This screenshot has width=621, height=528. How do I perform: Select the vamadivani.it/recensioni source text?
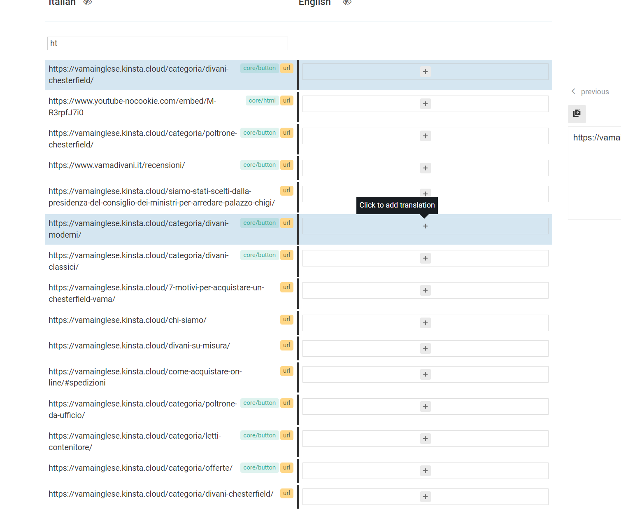tap(116, 165)
